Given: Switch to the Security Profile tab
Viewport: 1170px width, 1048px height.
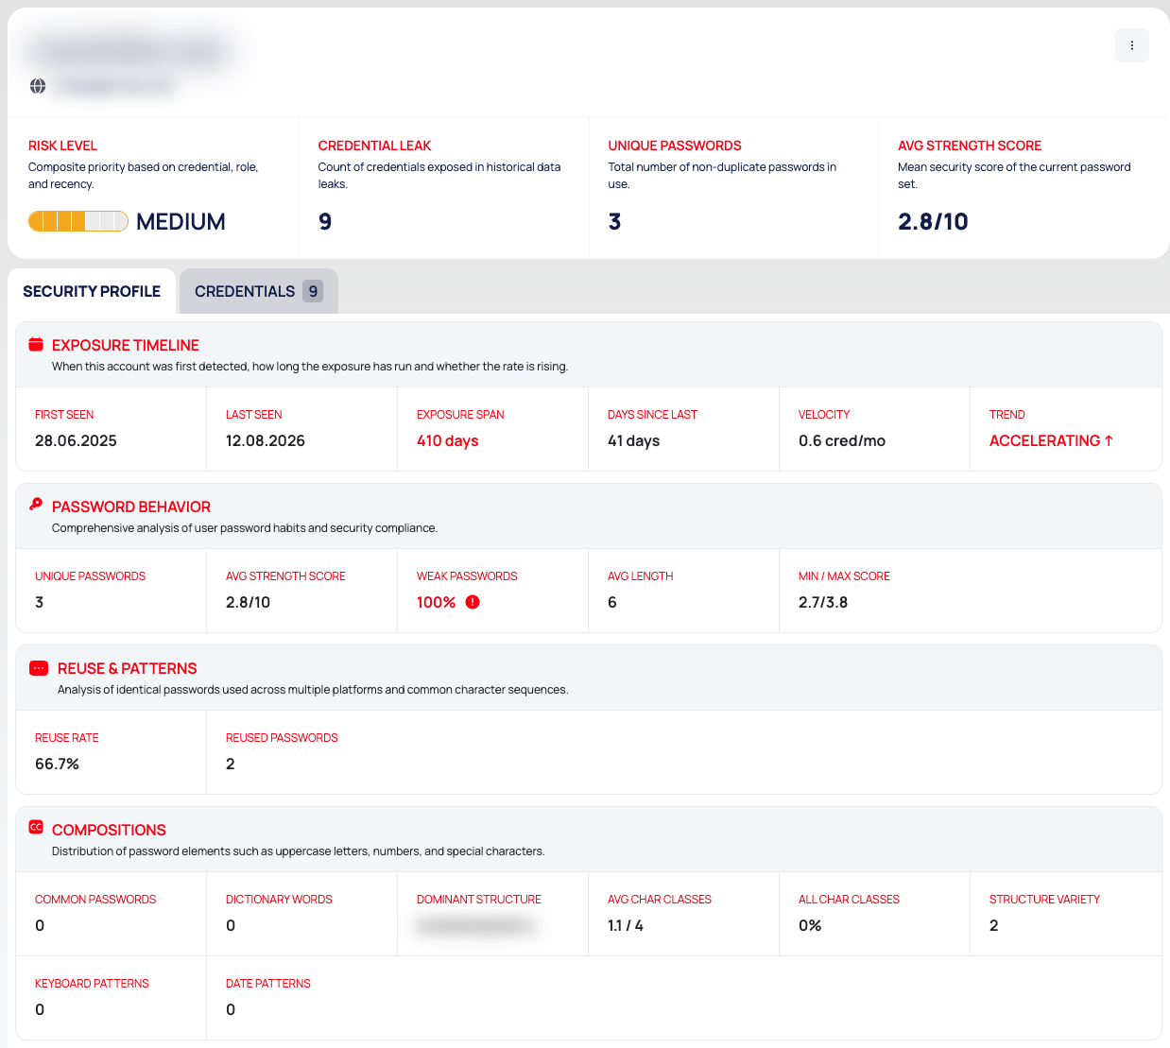Looking at the screenshot, I should (92, 291).
